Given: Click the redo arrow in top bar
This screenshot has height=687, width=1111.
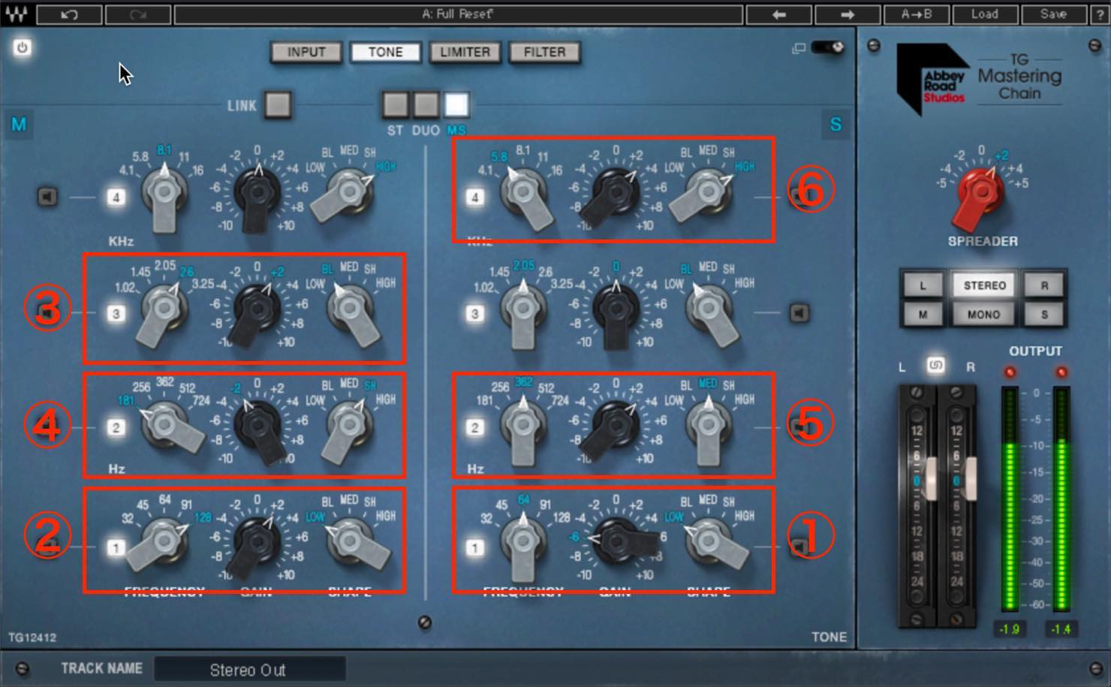Looking at the screenshot, I should click(x=137, y=14).
